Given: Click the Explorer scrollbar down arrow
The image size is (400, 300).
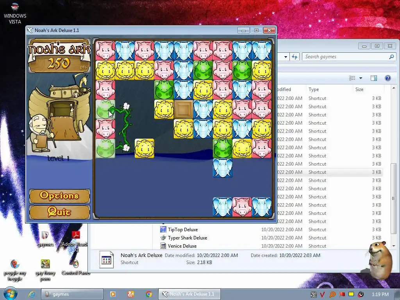Looking at the screenshot, I should (394, 246).
